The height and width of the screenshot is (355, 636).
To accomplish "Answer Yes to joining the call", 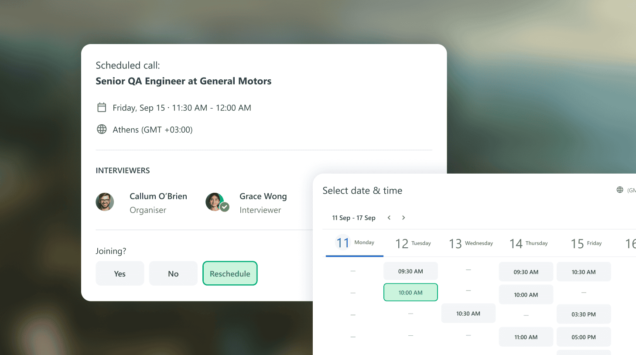I will pos(120,273).
